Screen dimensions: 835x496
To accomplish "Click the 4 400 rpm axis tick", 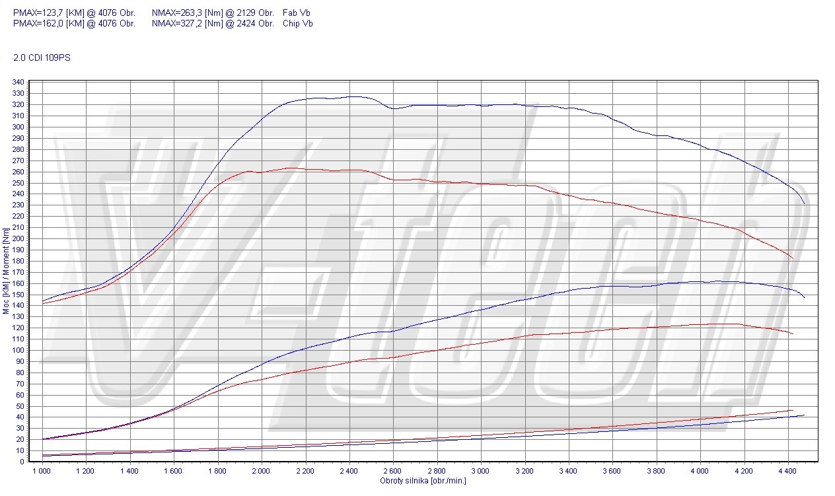I will click(788, 471).
